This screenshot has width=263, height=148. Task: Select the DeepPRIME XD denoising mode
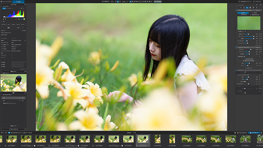point(254,14)
